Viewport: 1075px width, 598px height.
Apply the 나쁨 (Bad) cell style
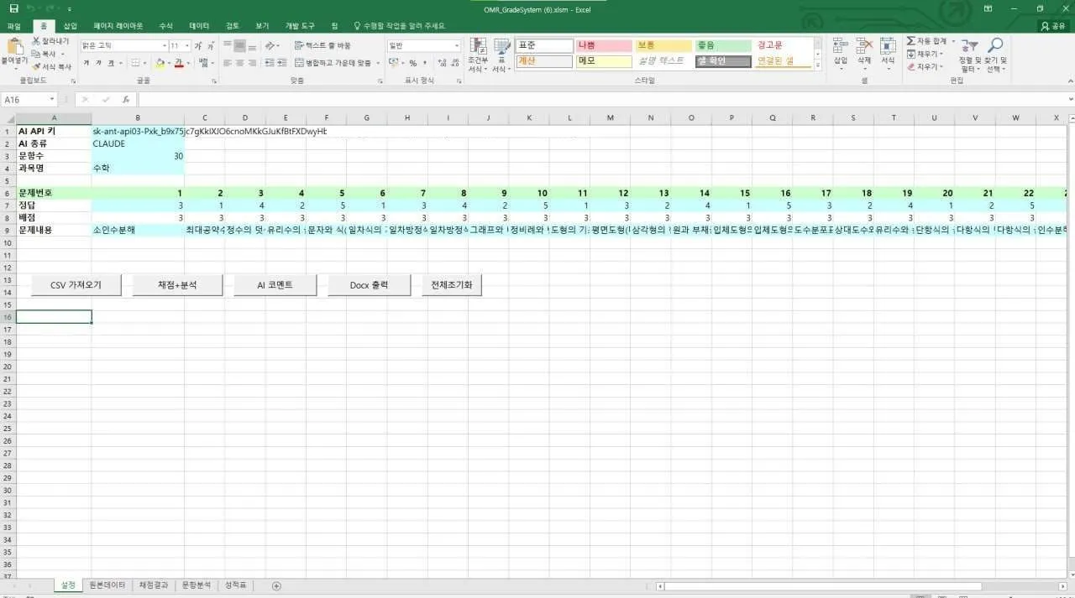tap(603, 45)
